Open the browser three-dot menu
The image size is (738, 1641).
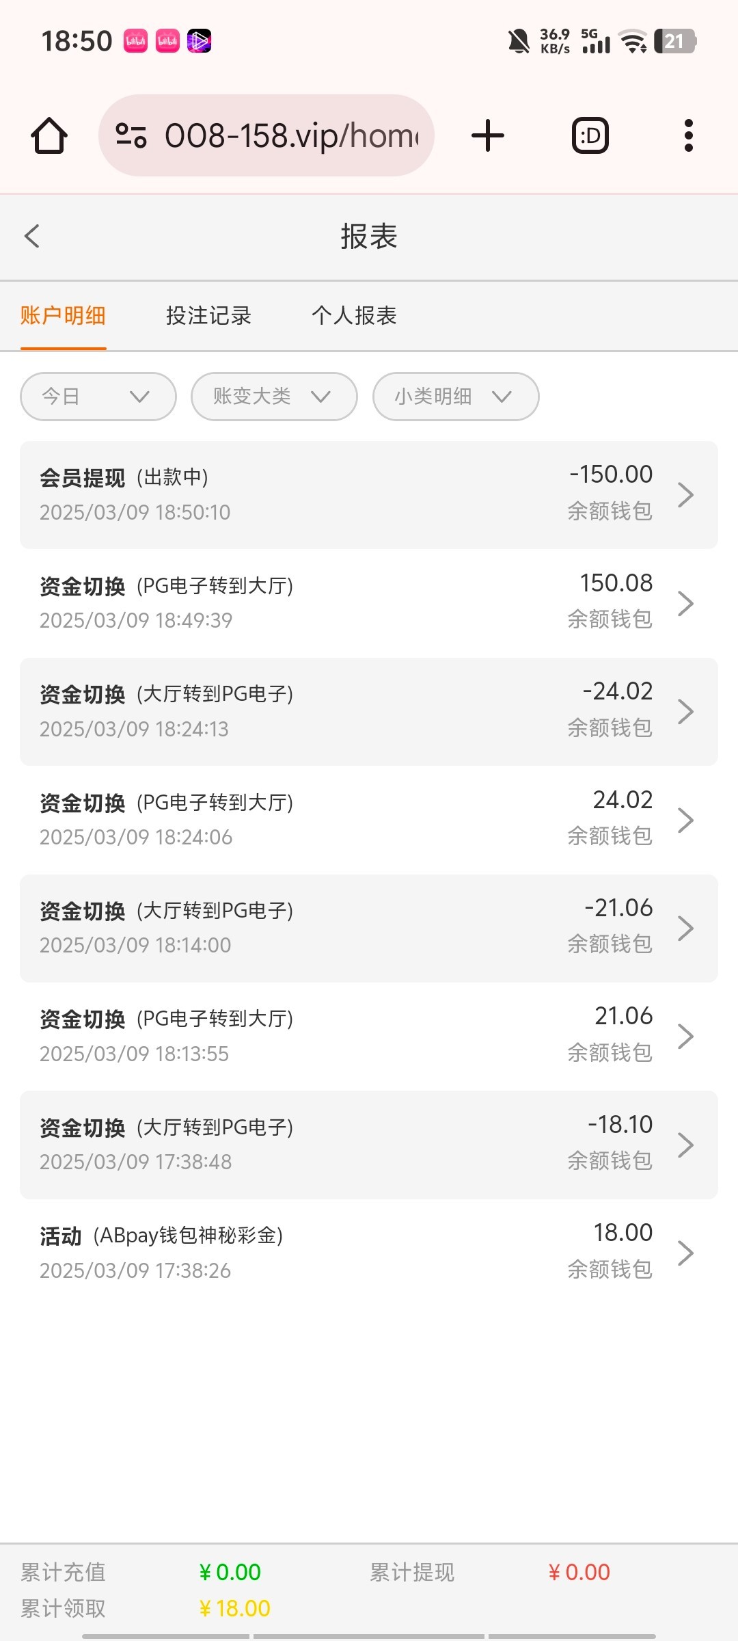(688, 135)
